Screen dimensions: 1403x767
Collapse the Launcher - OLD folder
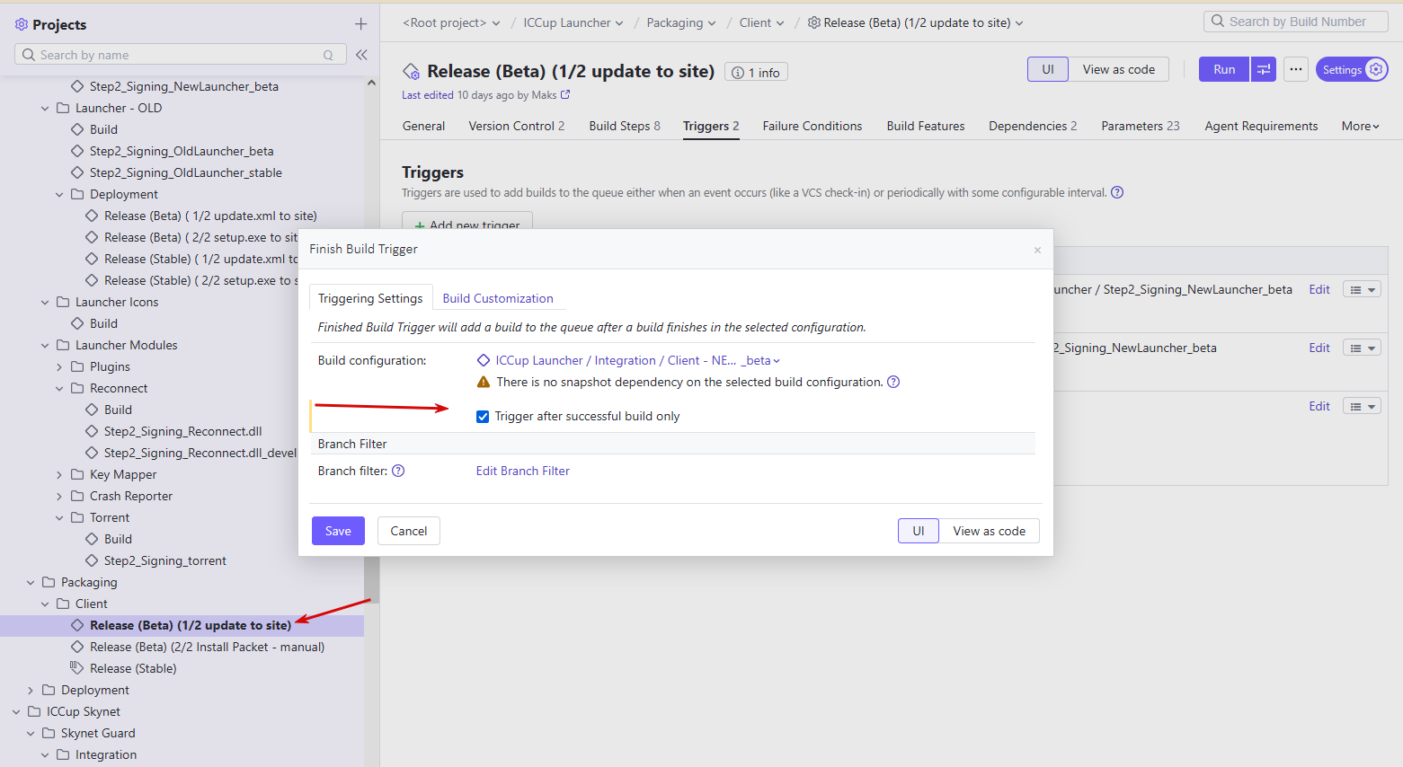click(x=45, y=108)
